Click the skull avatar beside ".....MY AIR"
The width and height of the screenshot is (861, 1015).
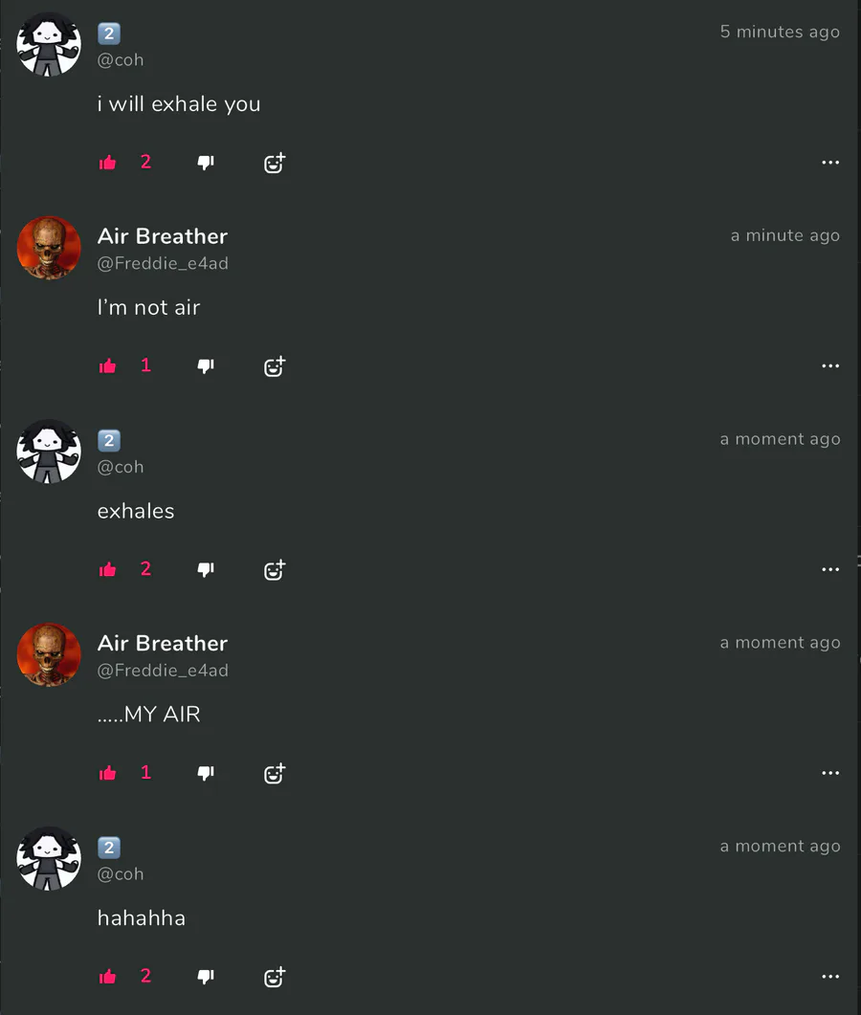[49, 655]
